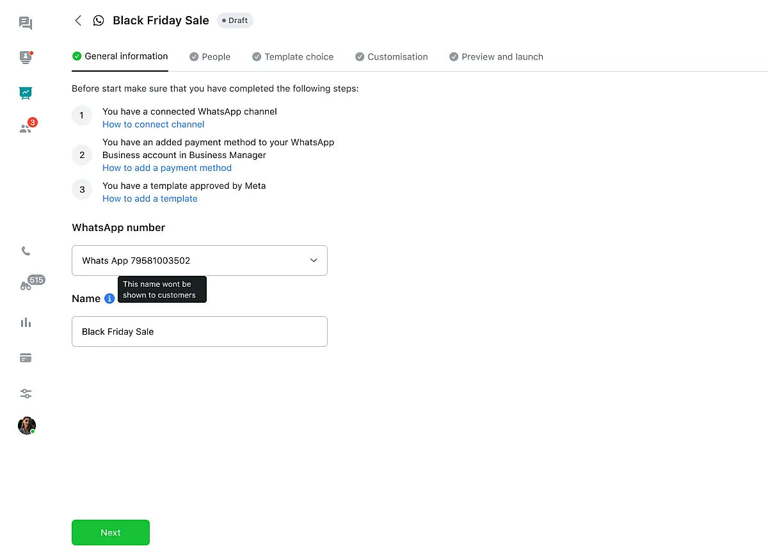Open the How to connect channel link
The width and height of the screenshot is (768, 553).
(154, 124)
